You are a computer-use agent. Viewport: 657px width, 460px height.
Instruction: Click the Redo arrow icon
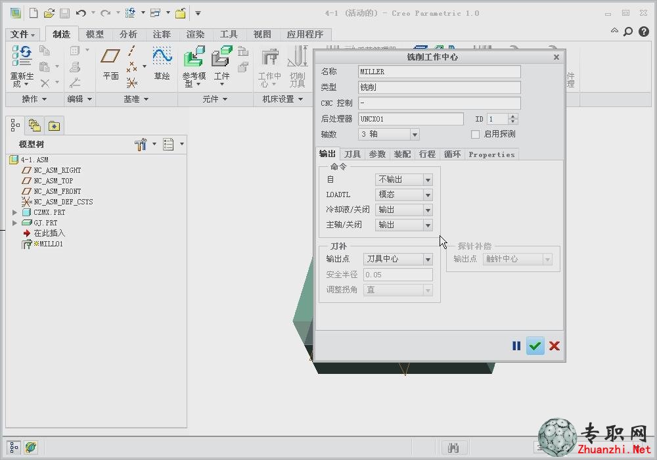[106, 13]
